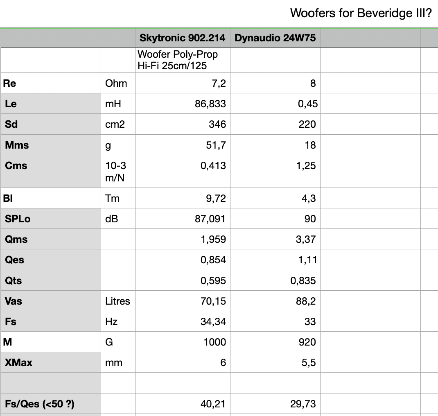Select Dynaudio Sd value 220

(x=275, y=124)
